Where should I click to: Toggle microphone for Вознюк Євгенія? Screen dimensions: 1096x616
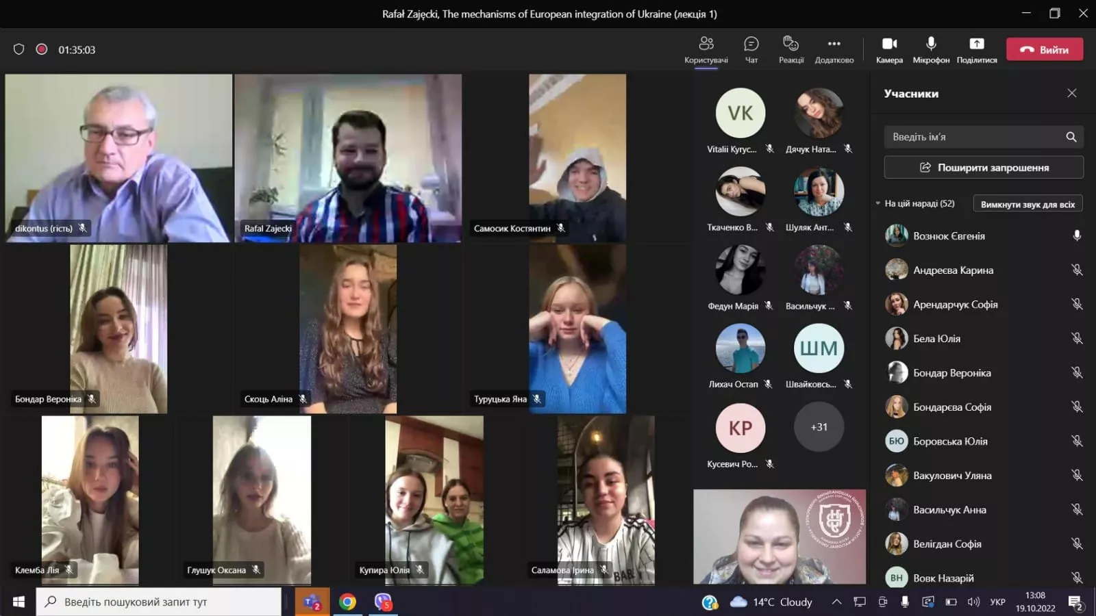coord(1076,236)
